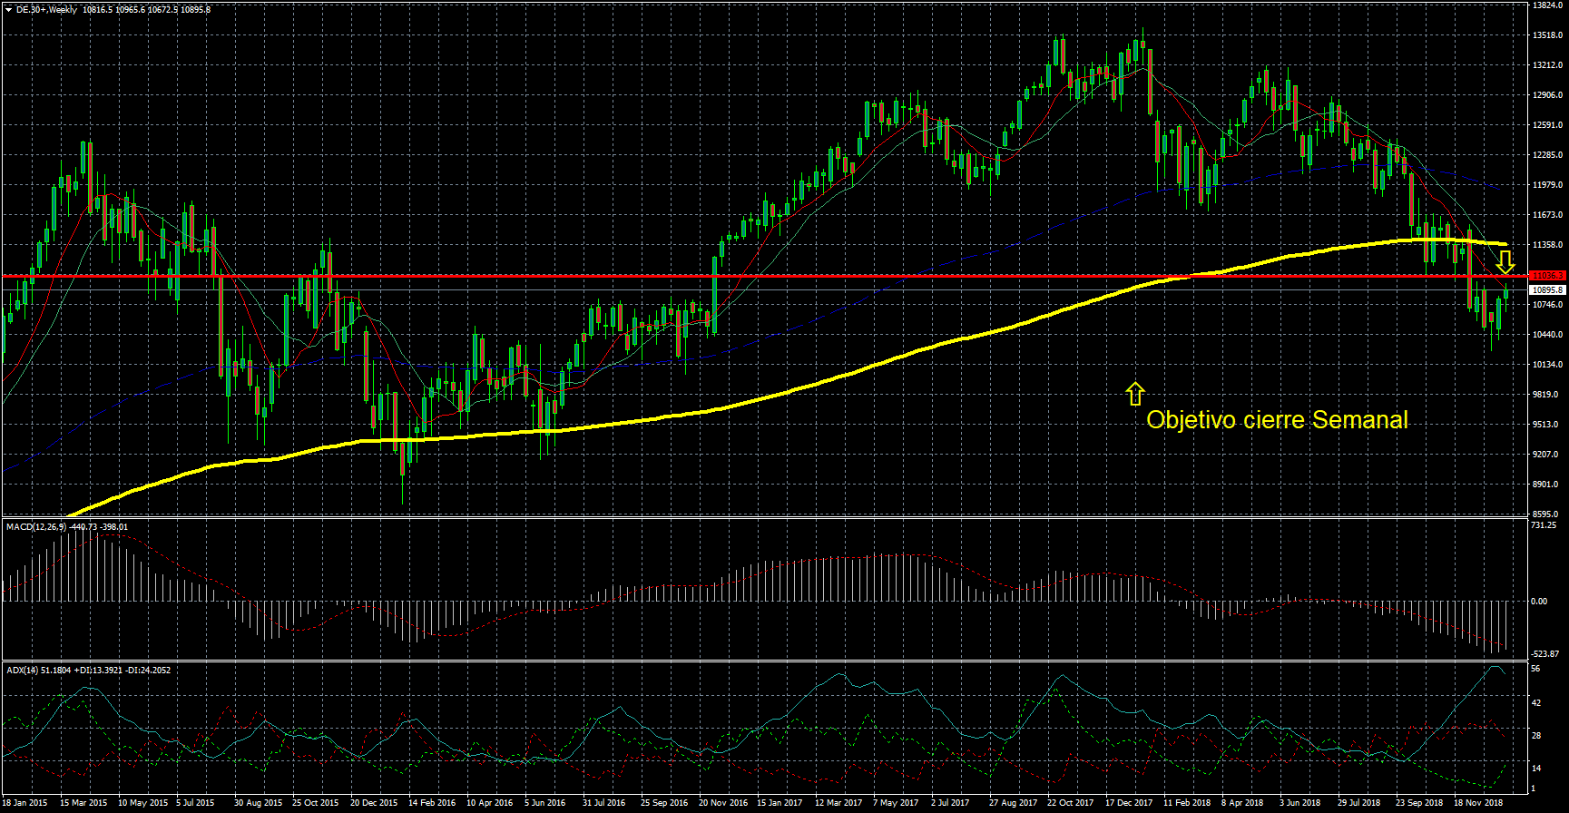Click the yellow down arrow near the red line
Viewport: 1569px width, 813px height.
pyautogui.click(x=1505, y=263)
